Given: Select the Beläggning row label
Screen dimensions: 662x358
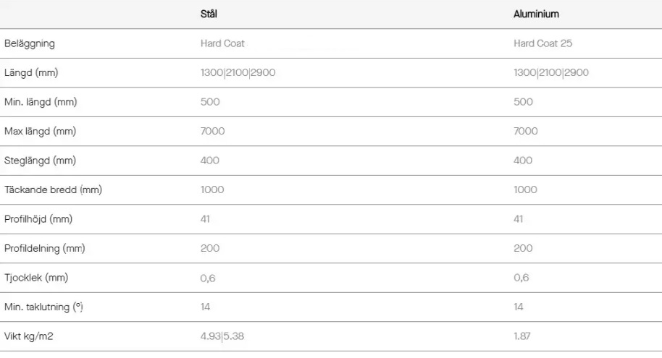Looking at the screenshot, I should point(30,43).
